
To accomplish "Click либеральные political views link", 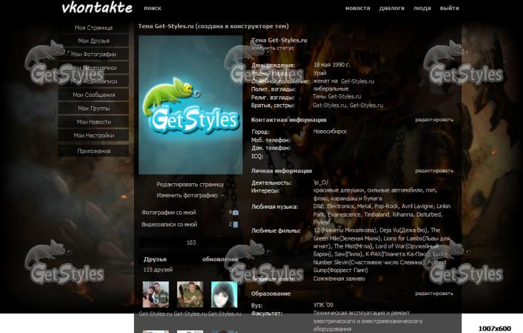I will click(331, 89).
